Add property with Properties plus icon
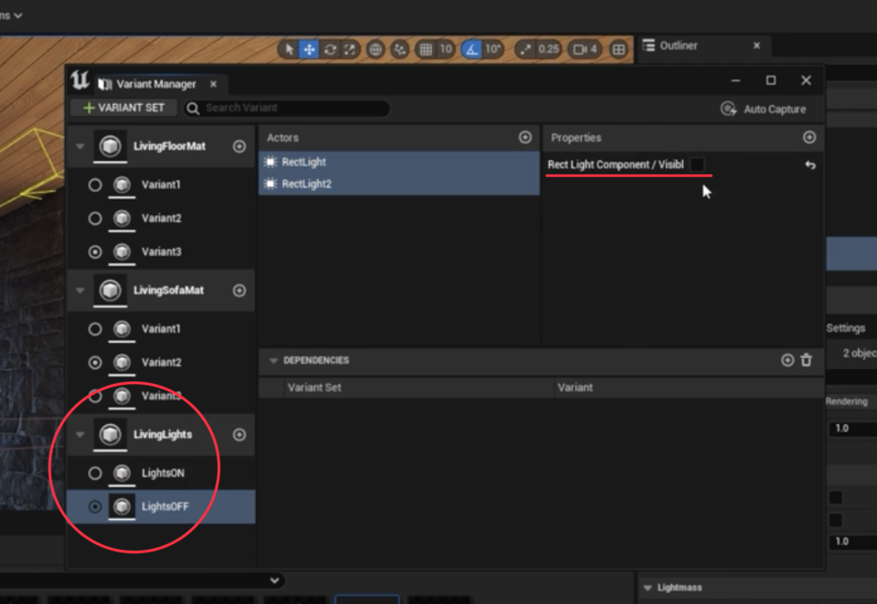Viewport: 877px width, 604px height. pos(810,138)
